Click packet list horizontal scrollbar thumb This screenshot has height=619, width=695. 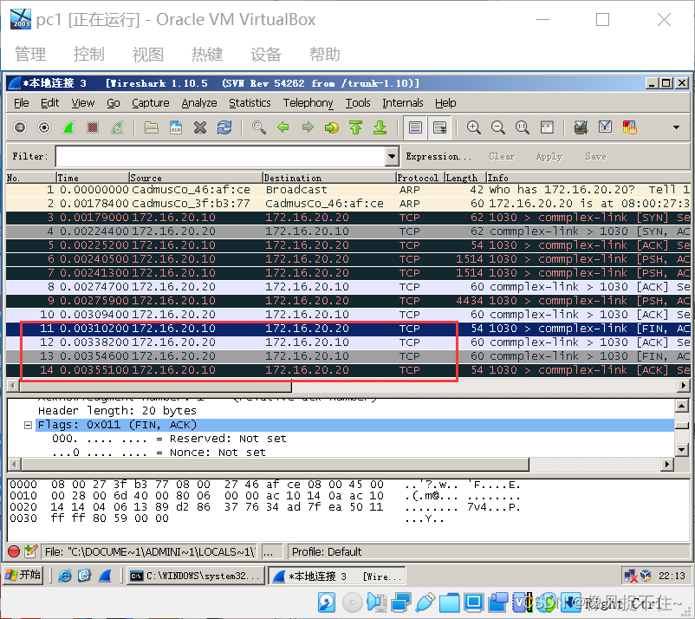pos(155,386)
